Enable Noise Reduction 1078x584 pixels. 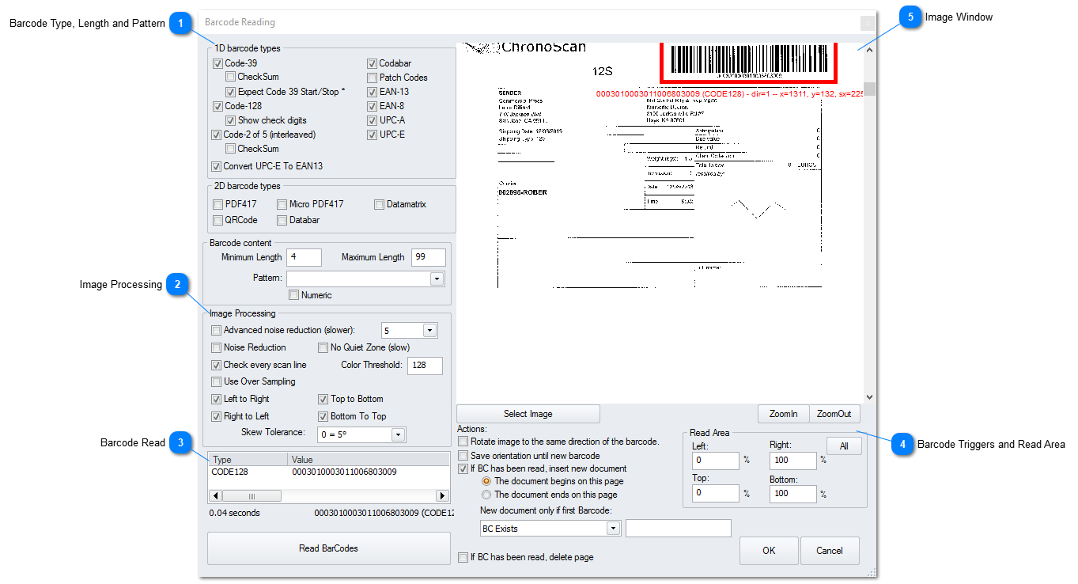[215, 347]
